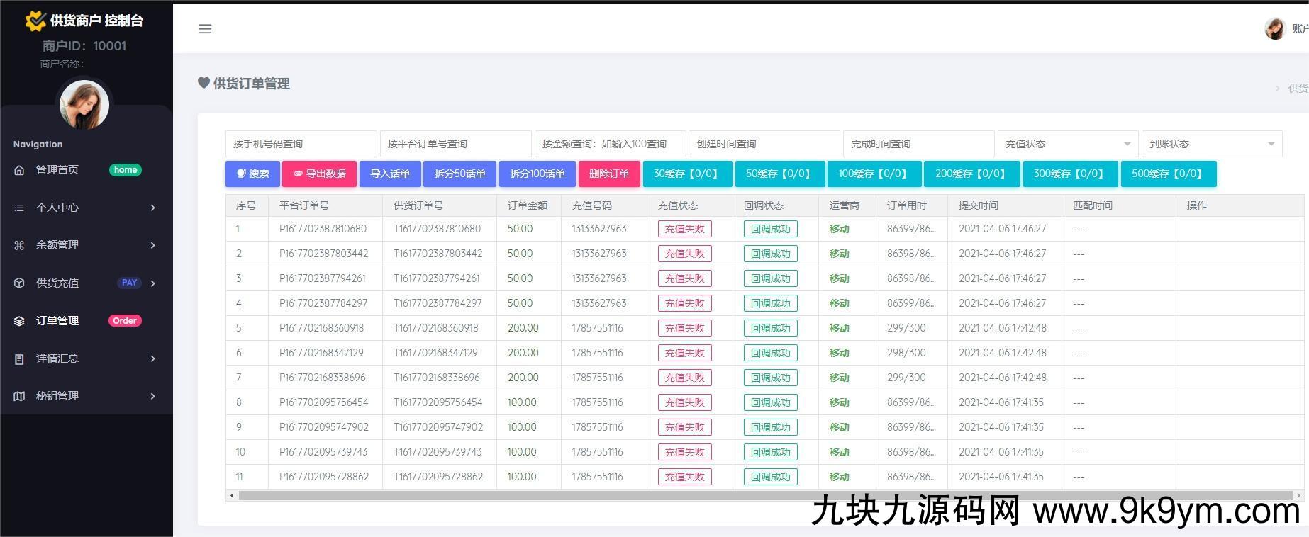
Task: Click the 搜索 button
Action: tap(252, 174)
